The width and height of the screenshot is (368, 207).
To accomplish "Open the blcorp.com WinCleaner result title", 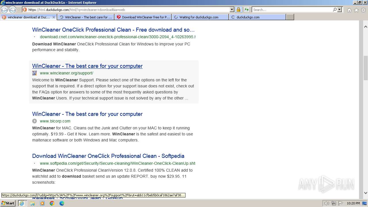I will coord(87,114).
